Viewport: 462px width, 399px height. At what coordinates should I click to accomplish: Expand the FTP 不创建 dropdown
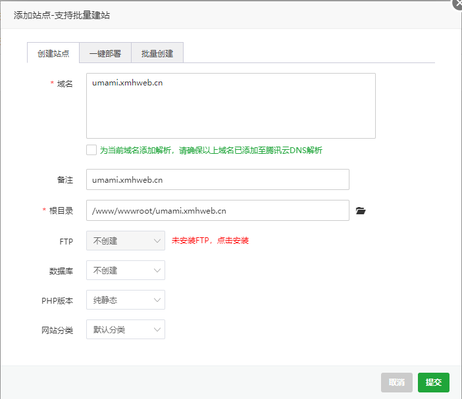pos(126,241)
